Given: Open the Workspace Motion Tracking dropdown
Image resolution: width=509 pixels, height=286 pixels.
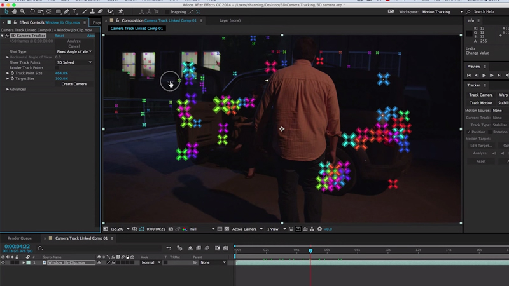Looking at the screenshot, I should (440, 11).
